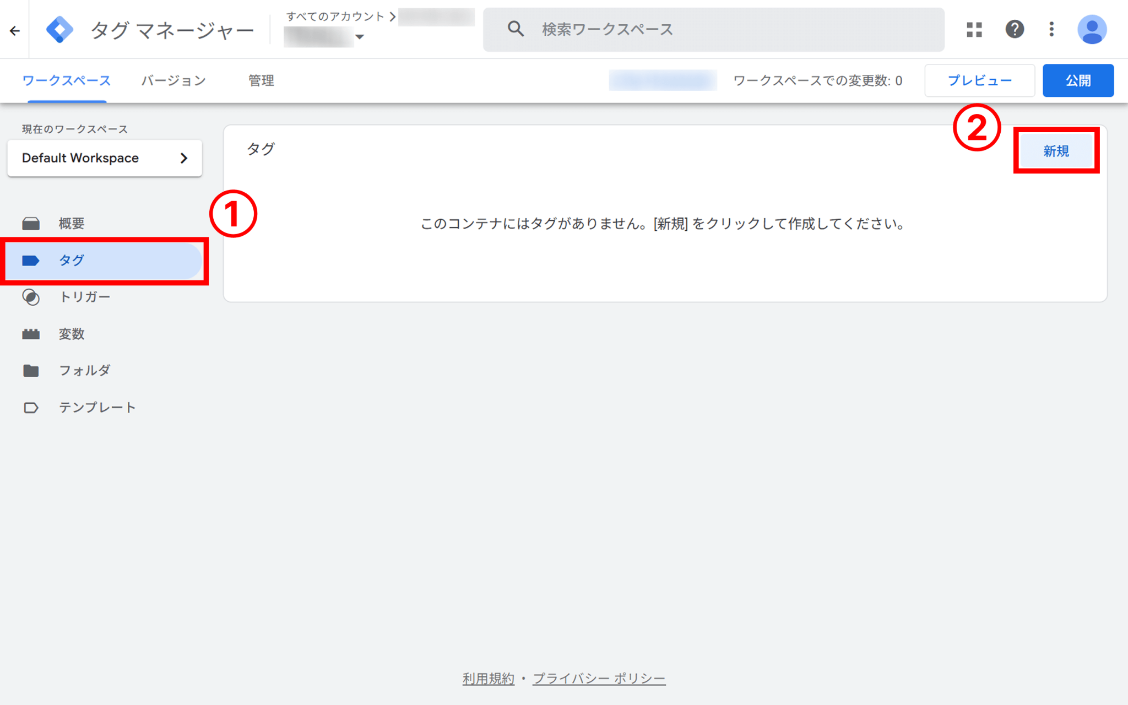Viewport: 1128px width, 705px height.
Task: Open the フォルダ folders section
Action: pyautogui.click(x=85, y=370)
